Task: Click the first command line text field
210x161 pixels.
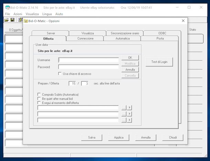Action: coord(78,108)
